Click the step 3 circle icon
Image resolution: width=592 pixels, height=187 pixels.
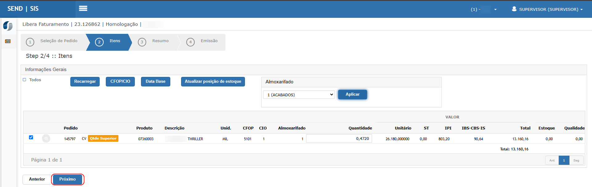(x=142, y=42)
